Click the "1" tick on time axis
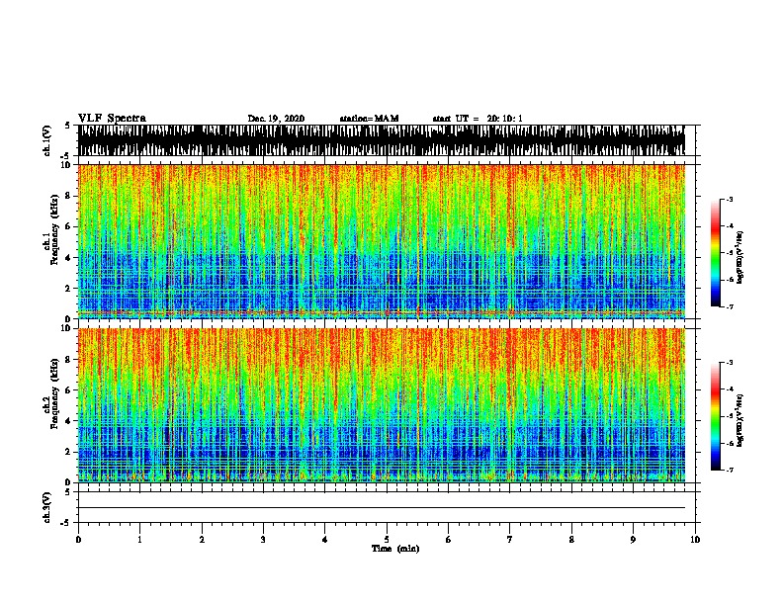 click(x=140, y=540)
